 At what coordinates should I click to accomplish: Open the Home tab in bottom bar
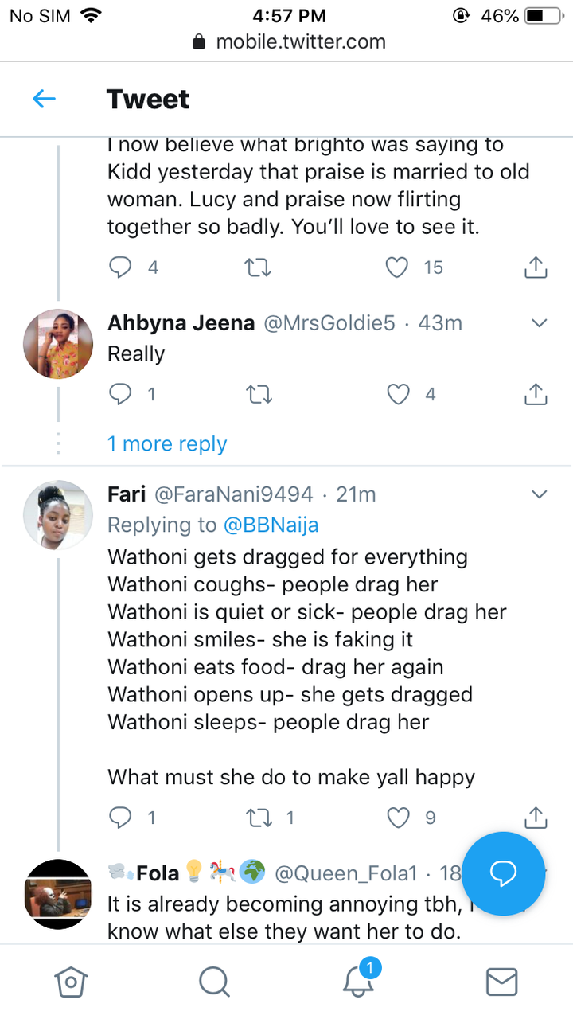click(x=70, y=982)
